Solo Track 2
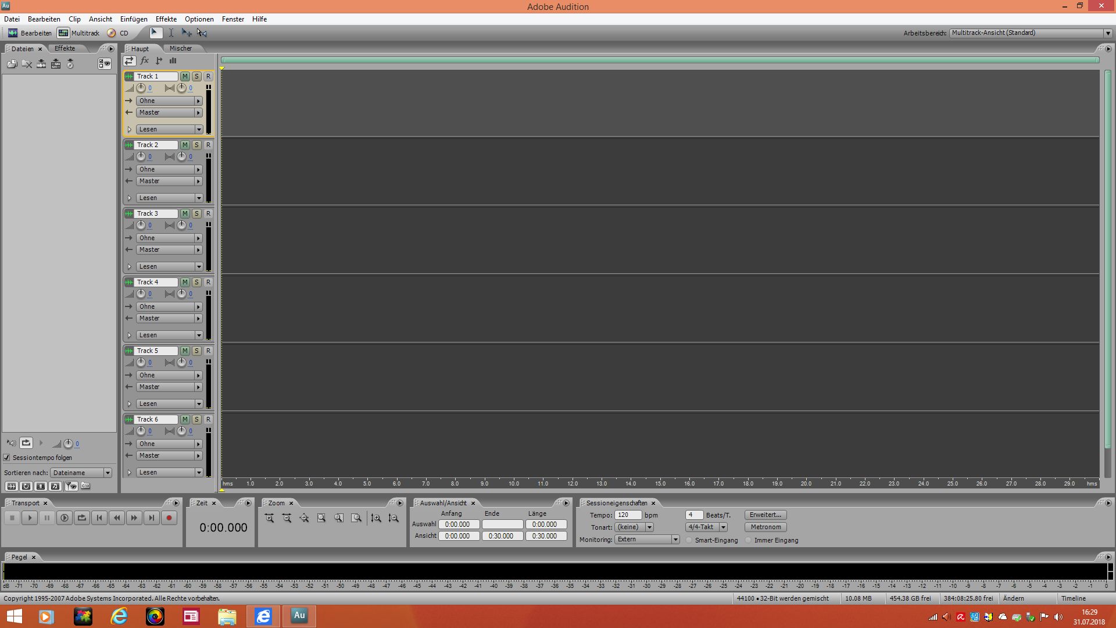Viewport: 1116px width, 628px height. coord(196,145)
